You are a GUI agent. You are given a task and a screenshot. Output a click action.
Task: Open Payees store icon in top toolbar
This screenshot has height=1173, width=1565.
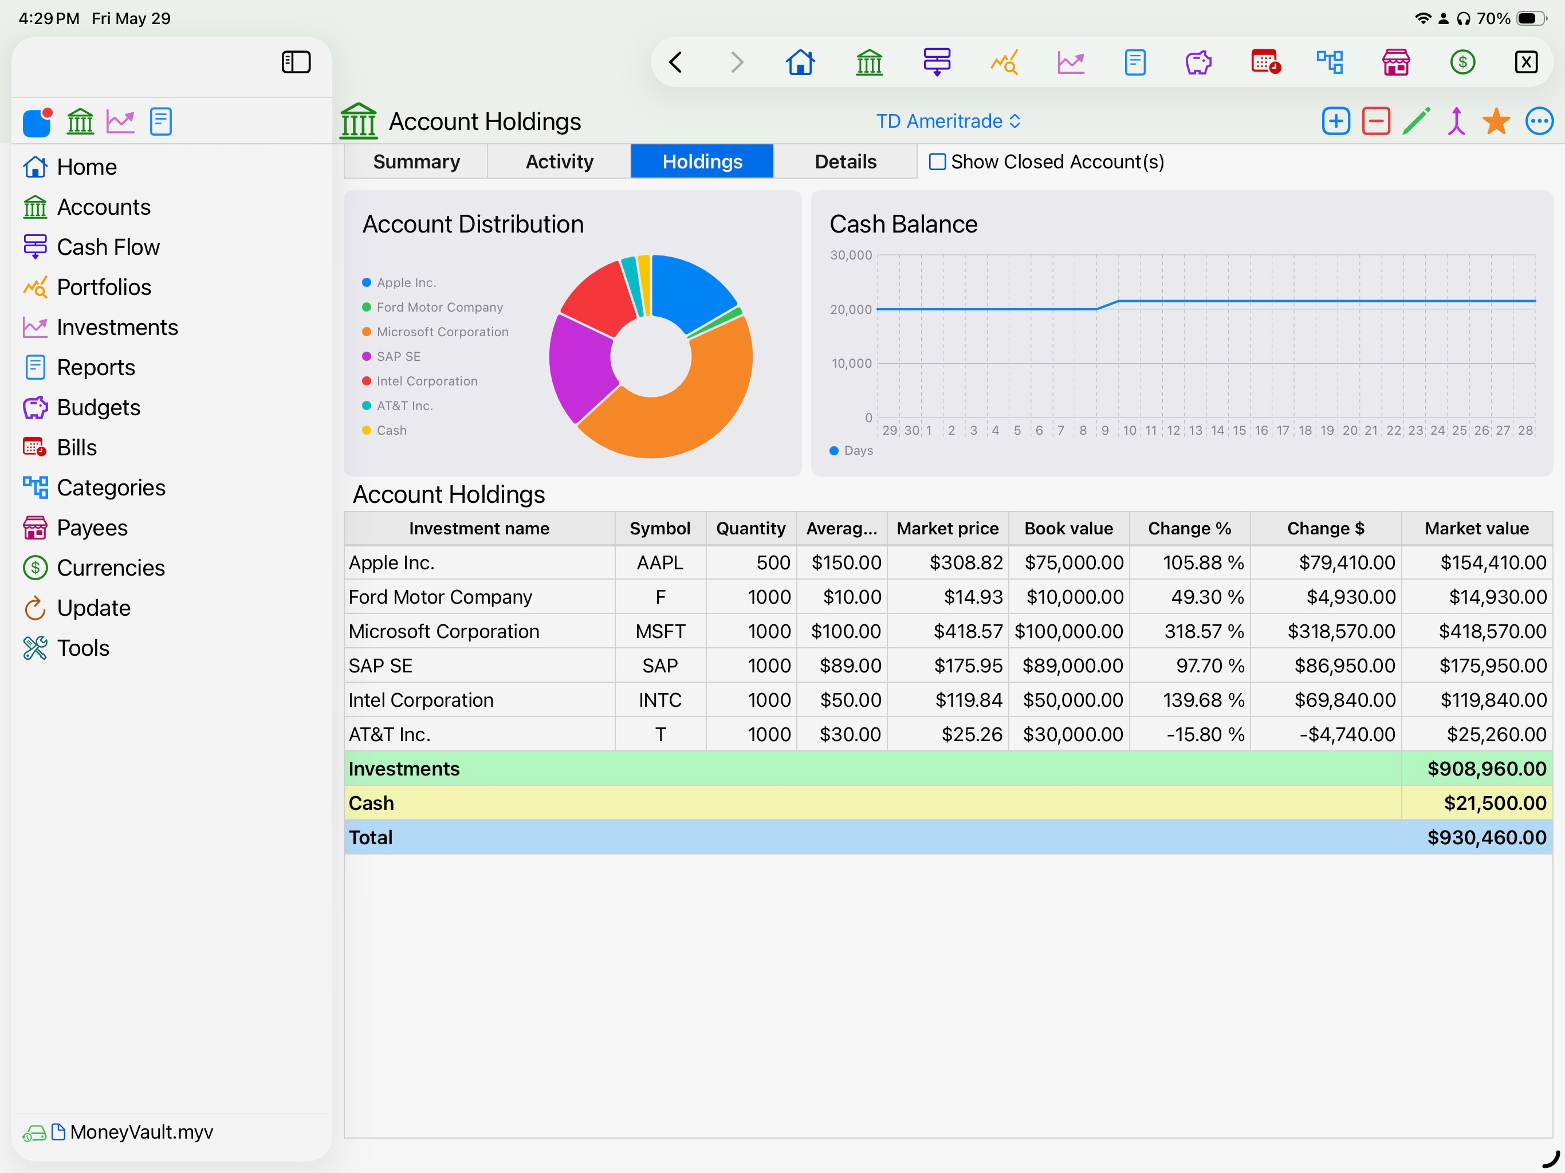coord(1396,62)
